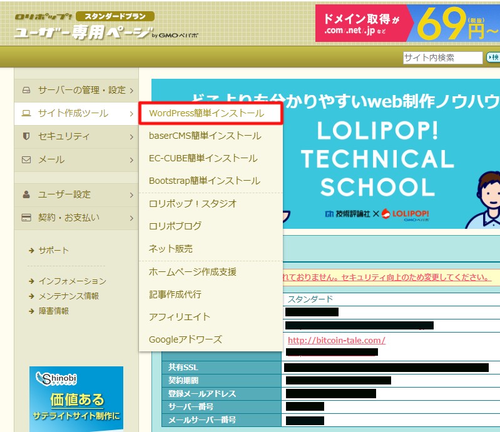Choose アフィリエイト in the submenu

point(211,317)
